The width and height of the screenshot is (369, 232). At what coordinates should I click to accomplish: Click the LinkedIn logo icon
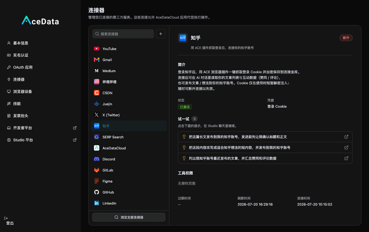[x=97, y=203]
